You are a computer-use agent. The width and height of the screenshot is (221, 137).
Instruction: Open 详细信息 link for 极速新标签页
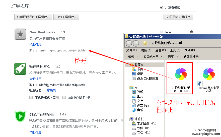pos(35,79)
